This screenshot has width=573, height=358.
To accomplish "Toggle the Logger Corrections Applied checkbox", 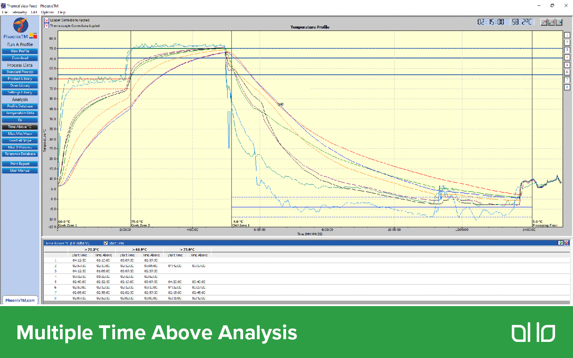I will [x=47, y=20].
